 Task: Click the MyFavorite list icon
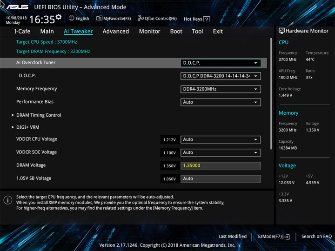click(99, 18)
